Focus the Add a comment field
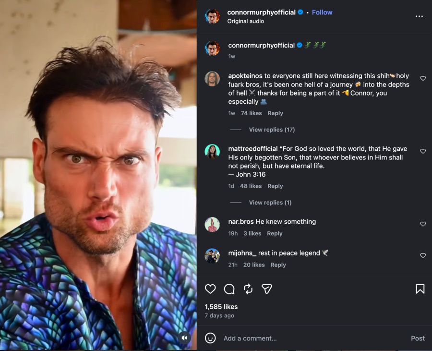The image size is (432, 351). coord(314,339)
